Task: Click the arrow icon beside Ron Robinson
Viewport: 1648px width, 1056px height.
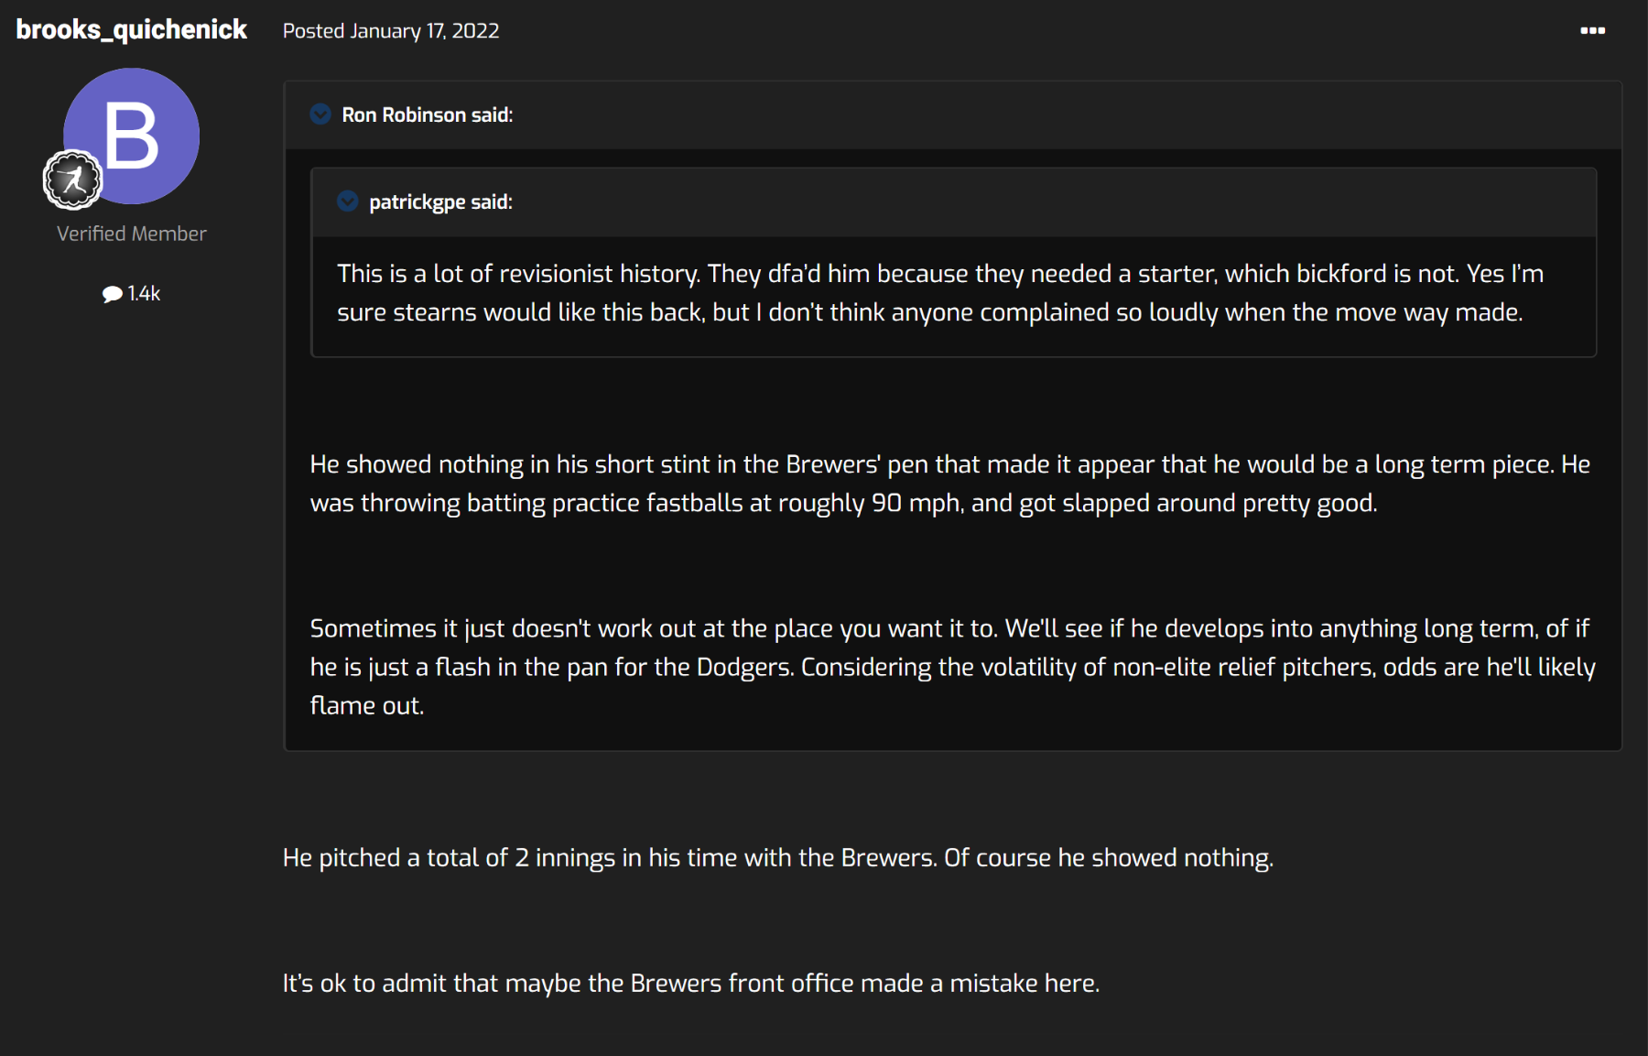Action: [320, 114]
